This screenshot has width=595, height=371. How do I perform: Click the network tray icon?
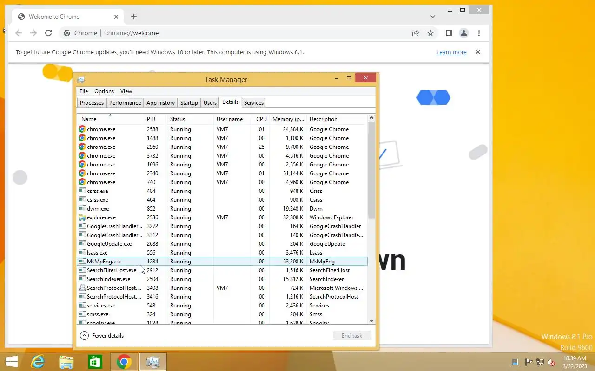540,362
